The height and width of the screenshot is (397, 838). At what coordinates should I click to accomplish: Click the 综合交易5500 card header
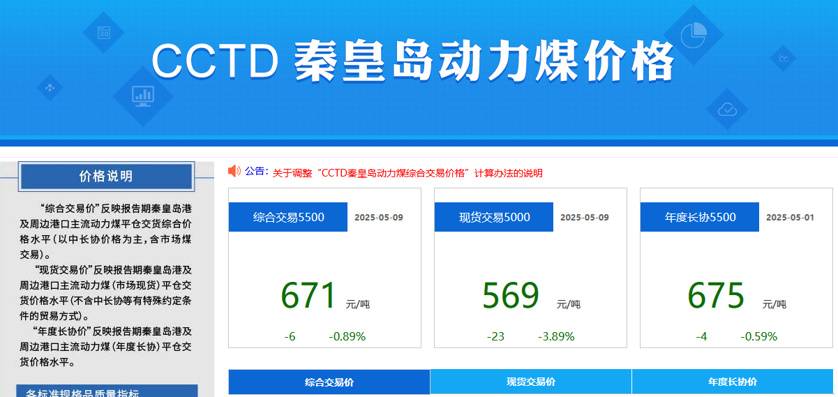click(x=288, y=217)
